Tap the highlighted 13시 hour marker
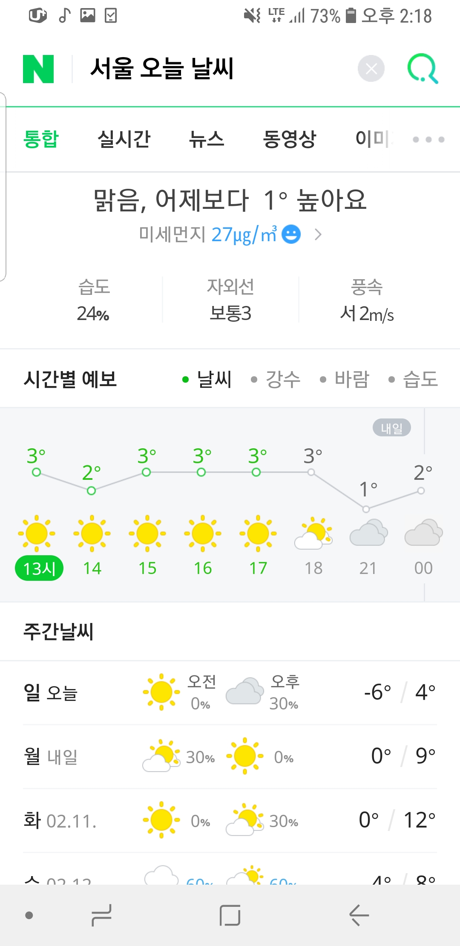This screenshot has width=460, height=946. pyautogui.click(x=39, y=568)
